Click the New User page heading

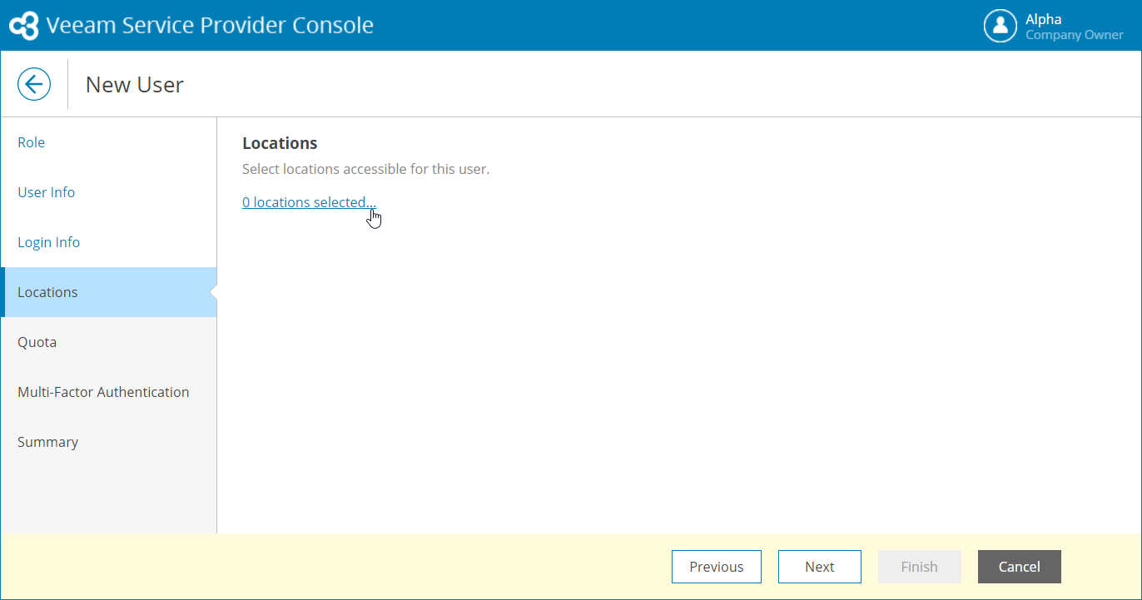point(135,84)
